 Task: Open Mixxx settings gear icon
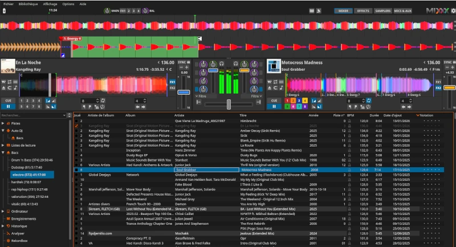[x=453, y=11]
